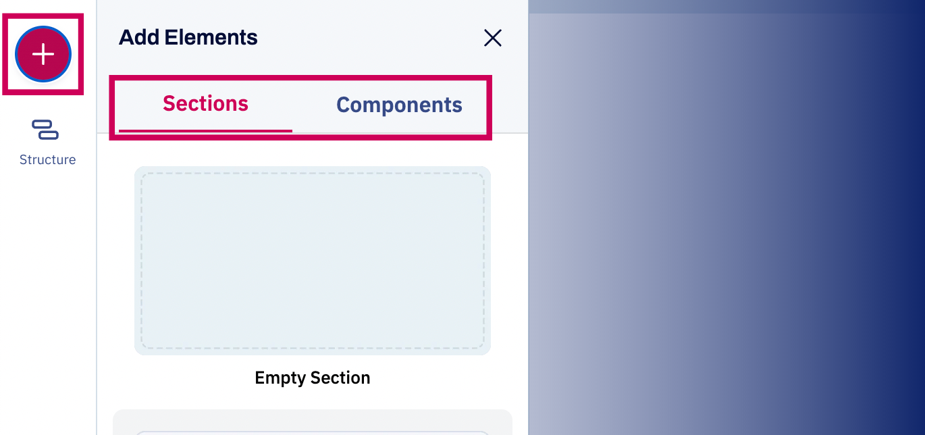Click the outlined input inside bottom section card

tap(313, 433)
